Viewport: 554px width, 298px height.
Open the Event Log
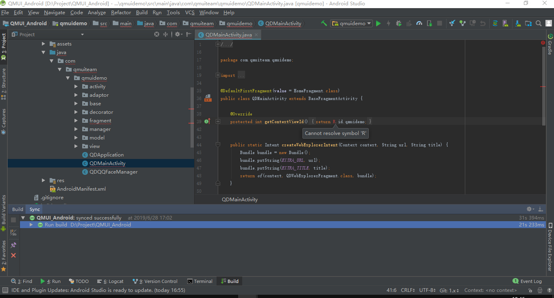[x=528, y=281]
